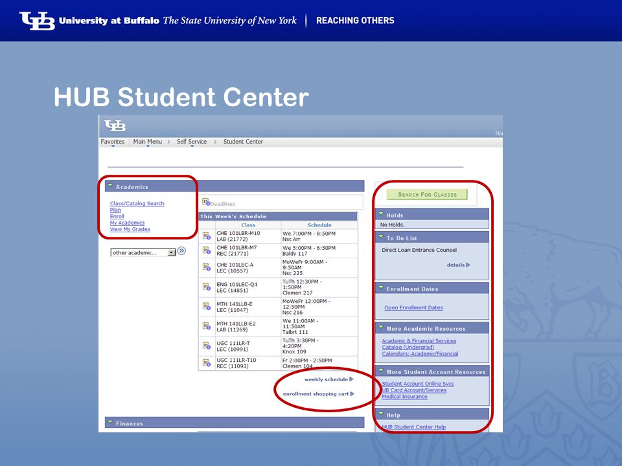Collapse More Student Account Resources panel
The image size is (622, 466).
click(381, 370)
